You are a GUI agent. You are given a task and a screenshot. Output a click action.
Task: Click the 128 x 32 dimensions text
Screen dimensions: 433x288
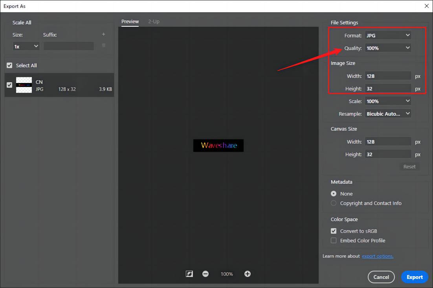(x=67, y=89)
